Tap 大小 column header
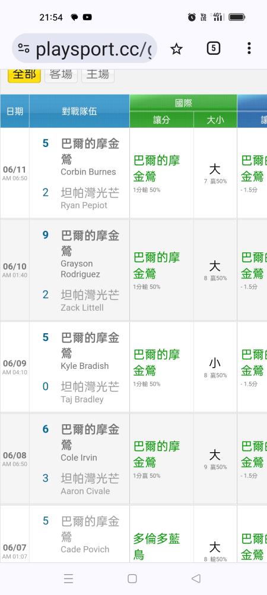The height and width of the screenshot is (595, 267). (x=215, y=120)
